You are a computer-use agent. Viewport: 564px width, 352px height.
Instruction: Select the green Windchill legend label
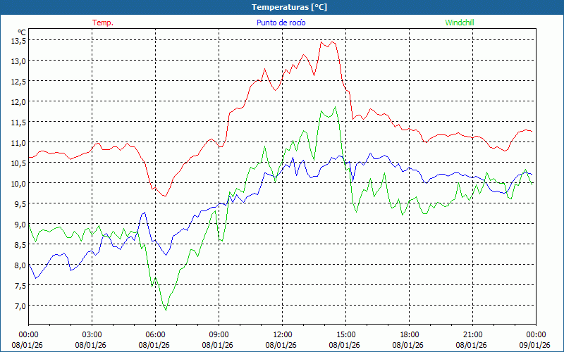460,23
